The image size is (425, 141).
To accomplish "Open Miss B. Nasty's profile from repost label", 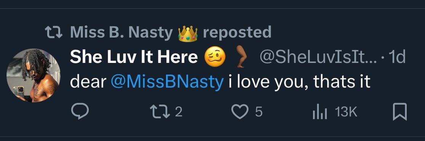I will point(121,32).
